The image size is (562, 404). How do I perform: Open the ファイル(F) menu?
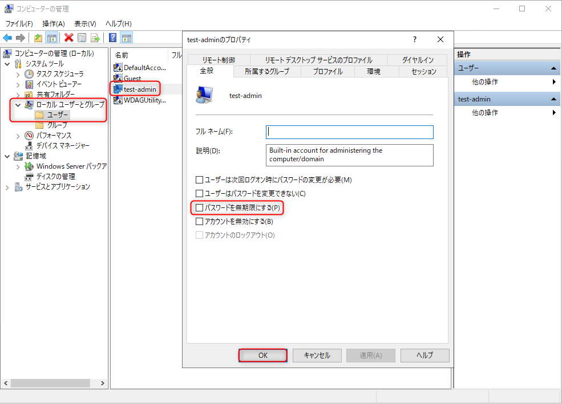tap(19, 23)
